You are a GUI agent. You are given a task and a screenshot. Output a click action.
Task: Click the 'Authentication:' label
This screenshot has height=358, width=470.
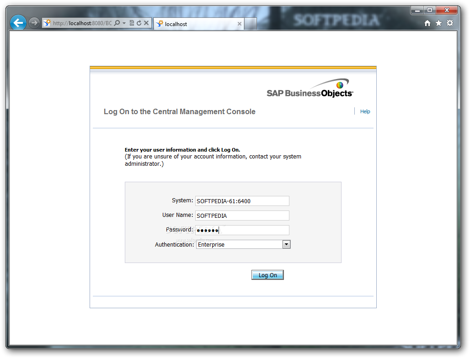pyautogui.click(x=175, y=245)
